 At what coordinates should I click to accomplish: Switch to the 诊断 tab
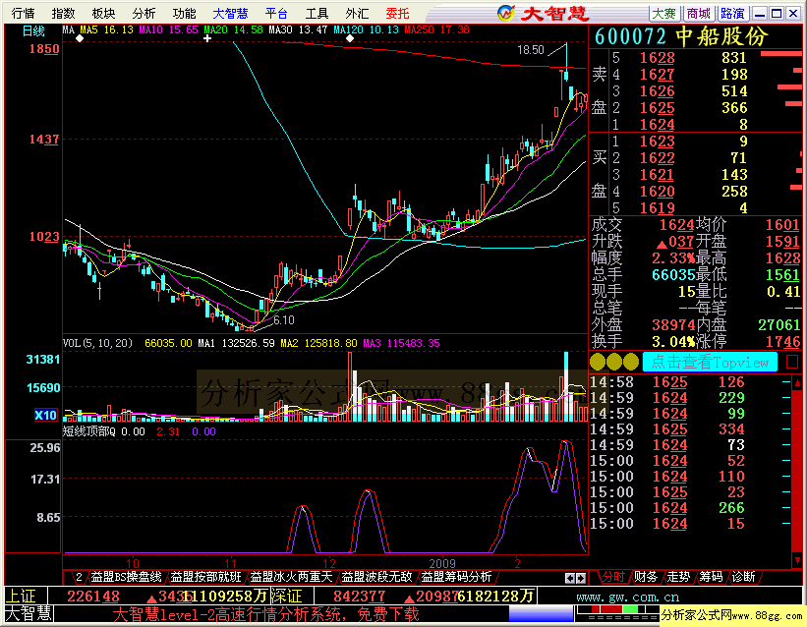[x=743, y=577]
